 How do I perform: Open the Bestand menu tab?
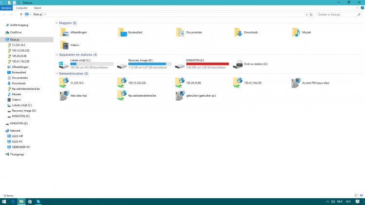(x=6, y=8)
